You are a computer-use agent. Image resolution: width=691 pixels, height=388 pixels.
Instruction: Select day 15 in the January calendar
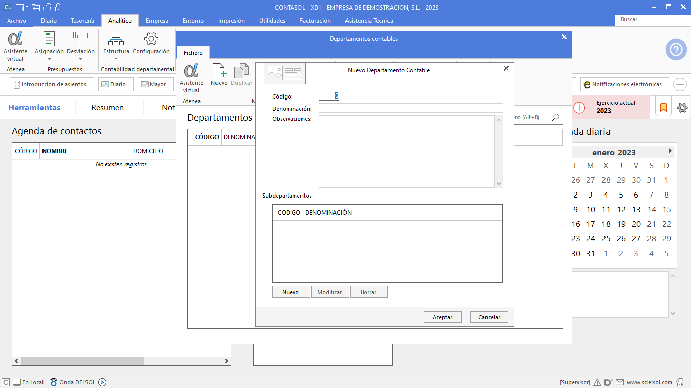point(666,209)
